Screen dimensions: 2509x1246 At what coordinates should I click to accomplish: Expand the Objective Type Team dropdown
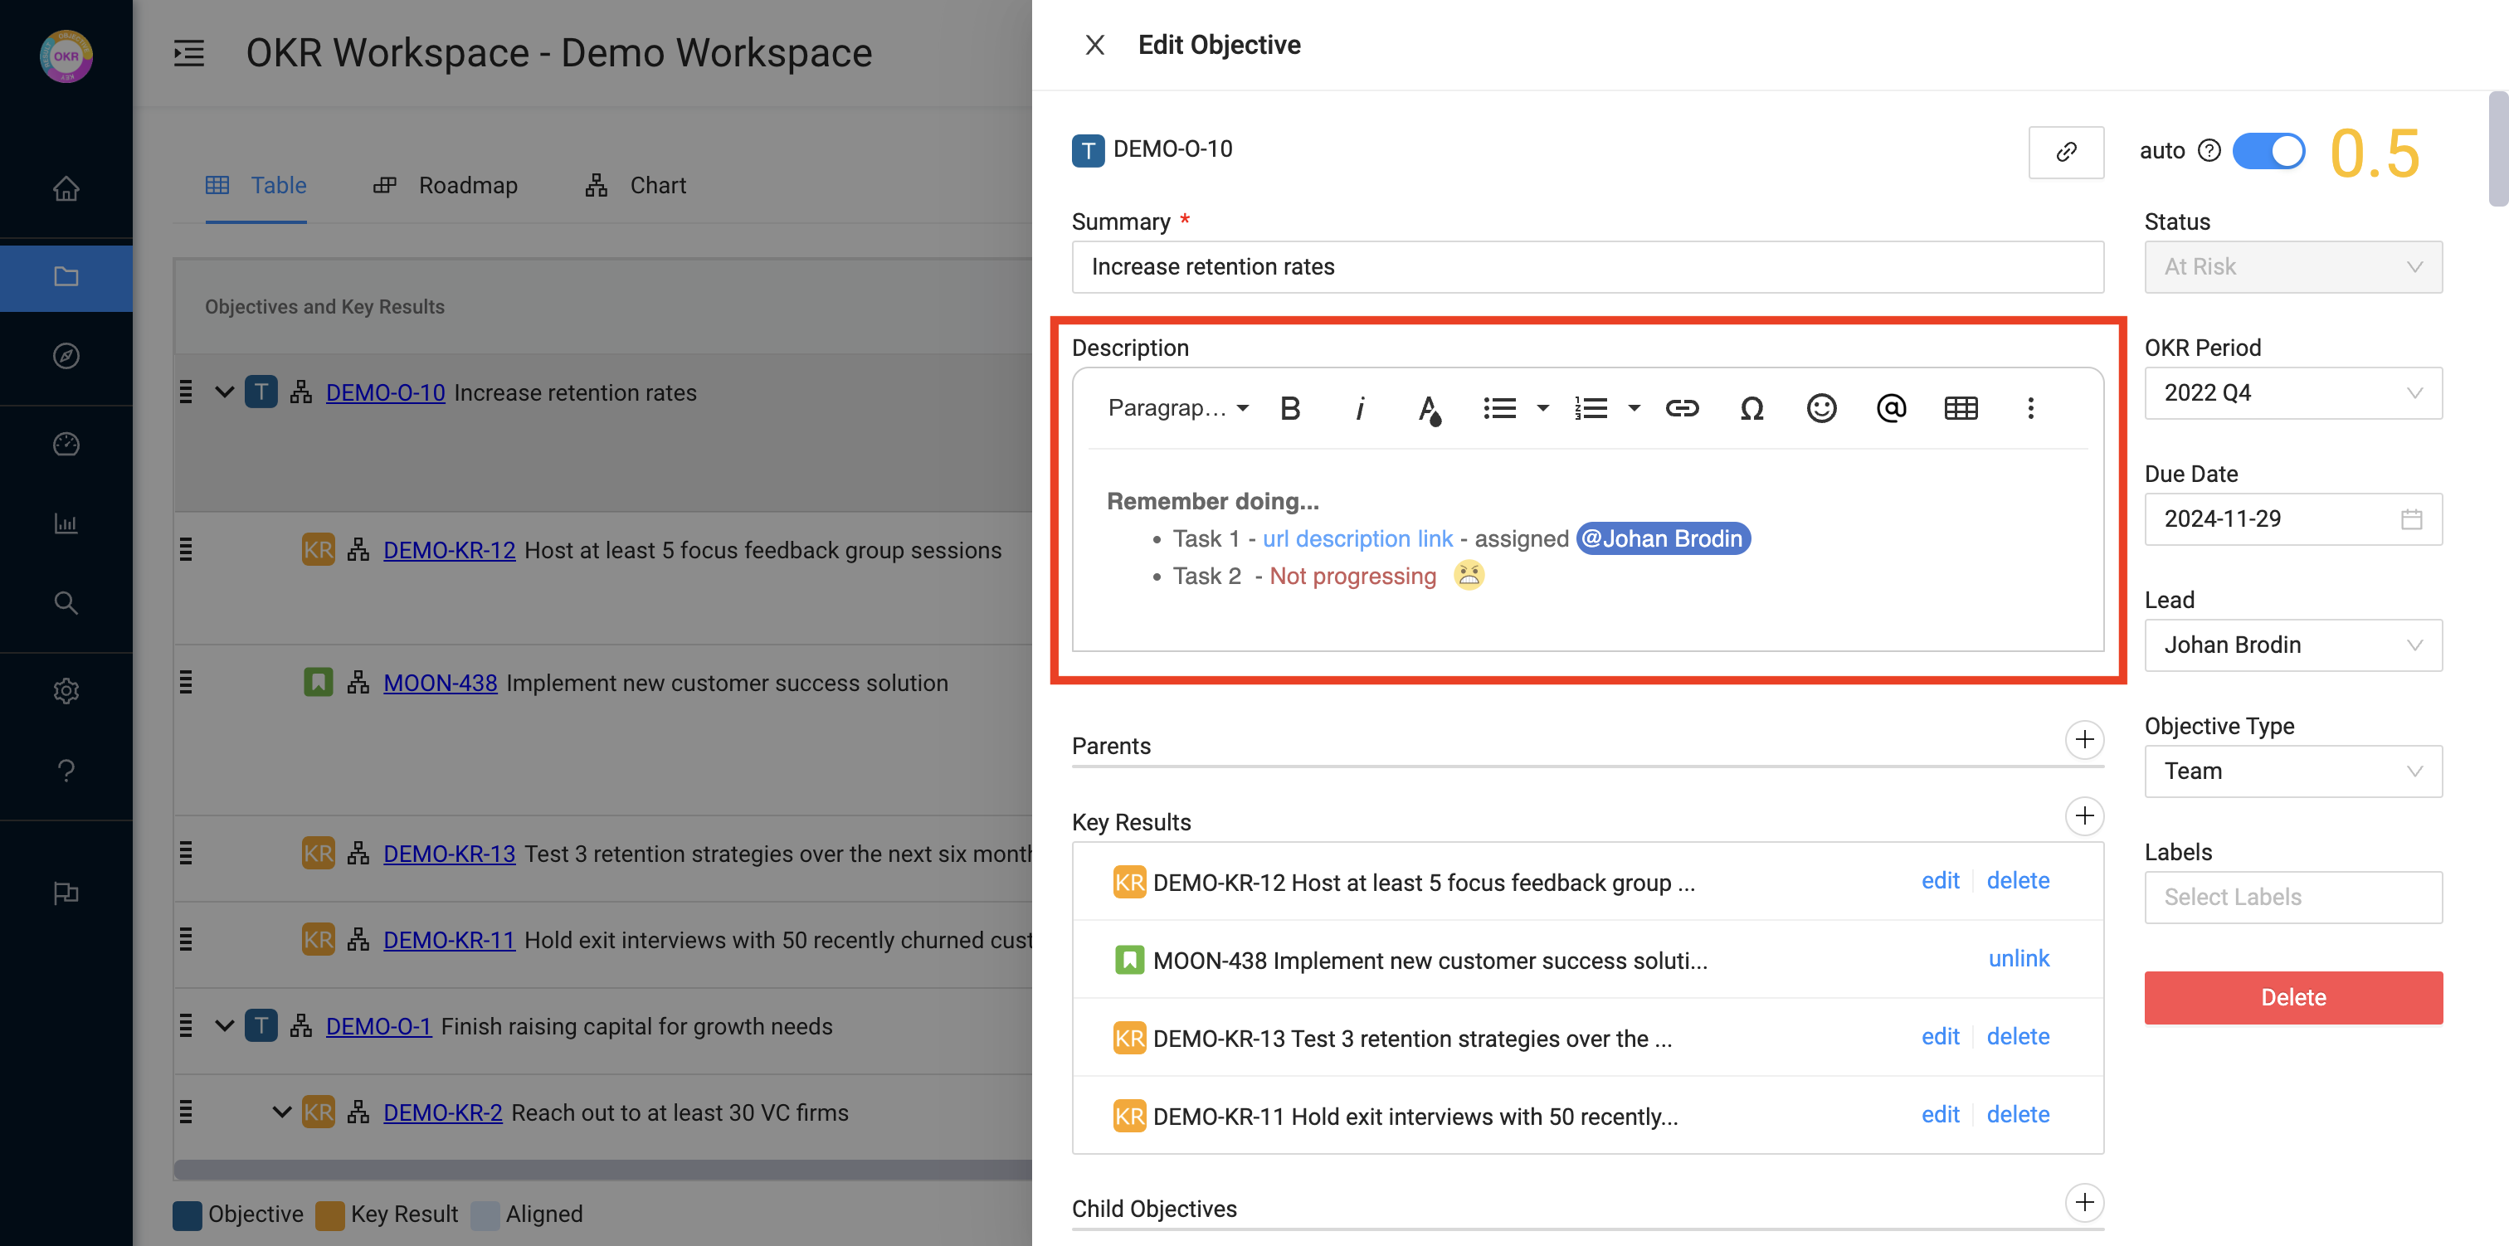[2292, 771]
